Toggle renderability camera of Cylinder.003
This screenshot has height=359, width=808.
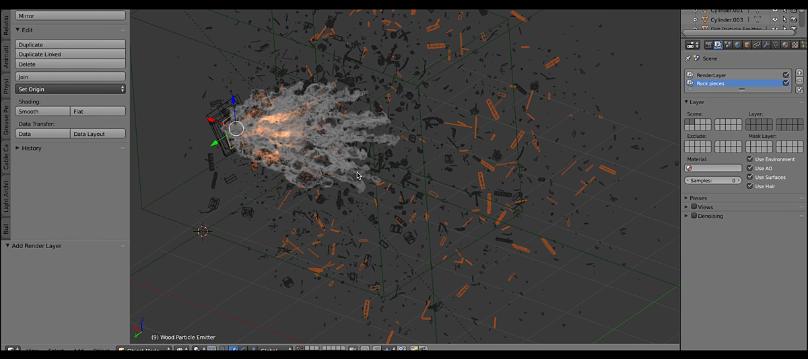[x=794, y=19]
